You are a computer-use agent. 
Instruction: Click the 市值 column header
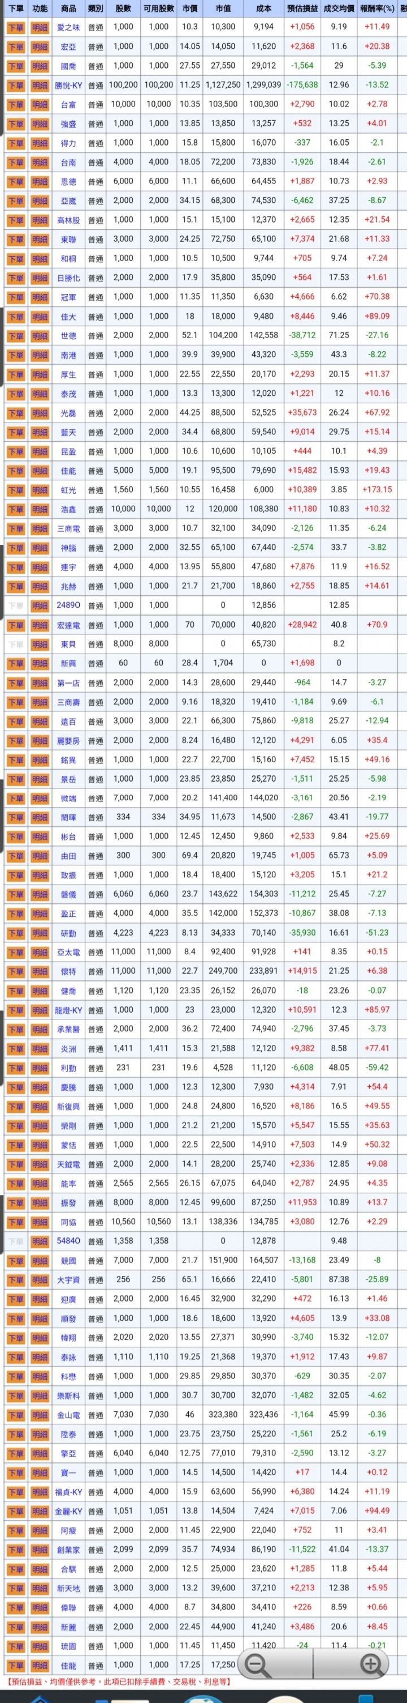pos(223,8)
